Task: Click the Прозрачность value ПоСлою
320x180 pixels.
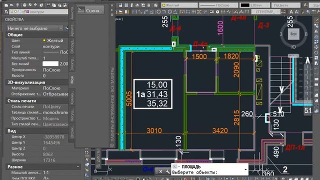Action: point(51,70)
